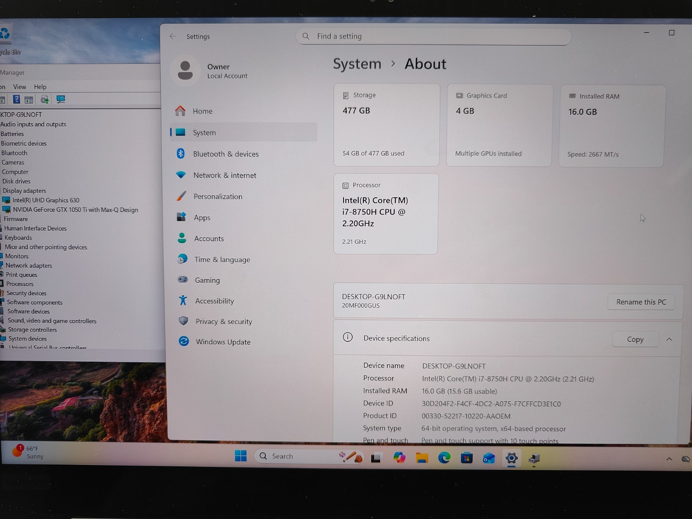
Task: Click the System breadcrumb link
Action: pyautogui.click(x=357, y=64)
